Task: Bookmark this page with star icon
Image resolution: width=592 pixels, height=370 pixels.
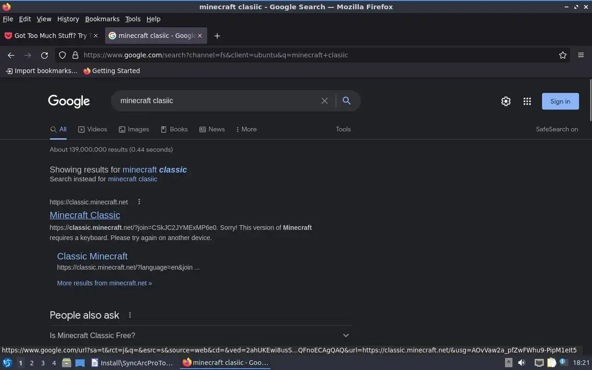Action: [x=563, y=55]
